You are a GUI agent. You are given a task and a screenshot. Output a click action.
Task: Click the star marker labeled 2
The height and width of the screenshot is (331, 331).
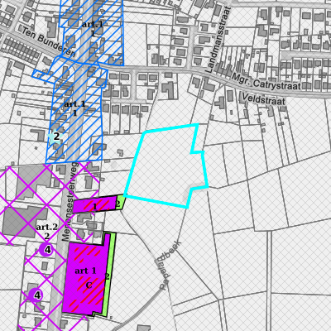click(x=56, y=137)
